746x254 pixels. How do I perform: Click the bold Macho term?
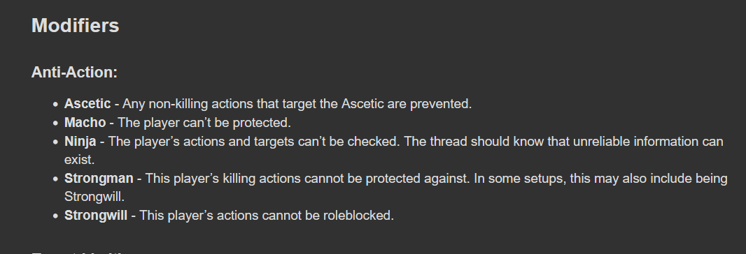click(85, 123)
